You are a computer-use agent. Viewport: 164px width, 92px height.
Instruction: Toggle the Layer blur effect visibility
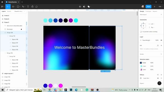click(x=158, y=78)
